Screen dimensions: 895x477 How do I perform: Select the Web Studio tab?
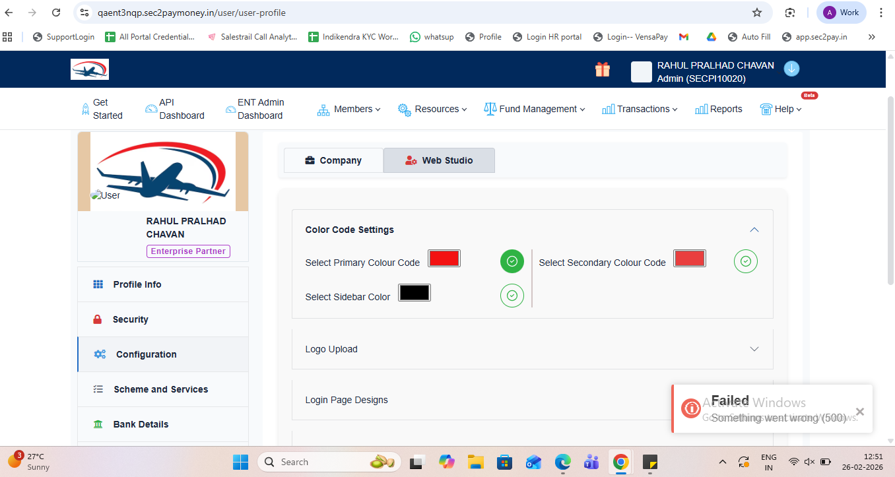point(439,160)
